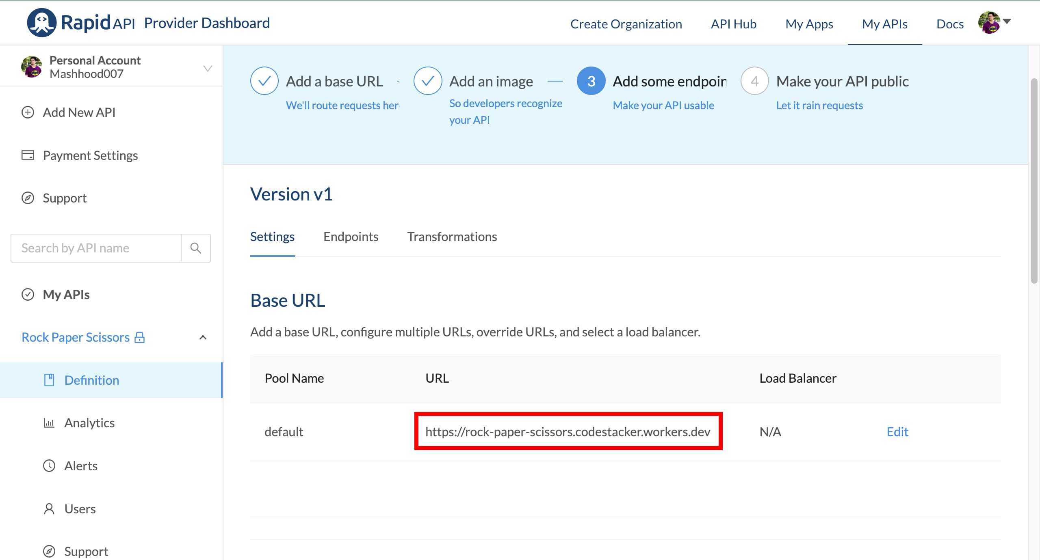
Task: Open Analytics for the API
Action: tap(89, 423)
